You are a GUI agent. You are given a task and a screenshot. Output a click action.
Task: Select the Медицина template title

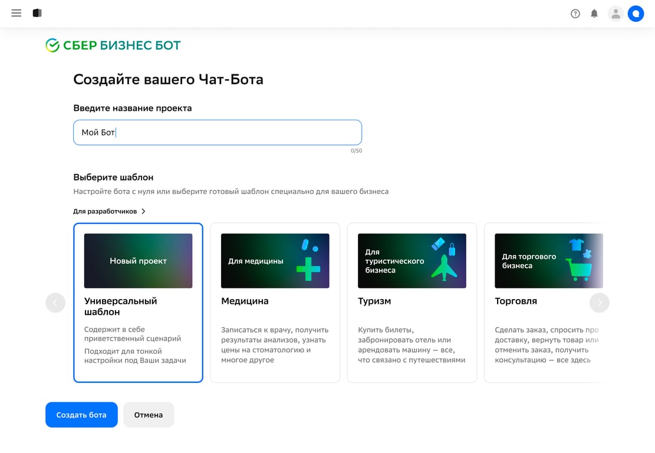[x=245, y=301]
